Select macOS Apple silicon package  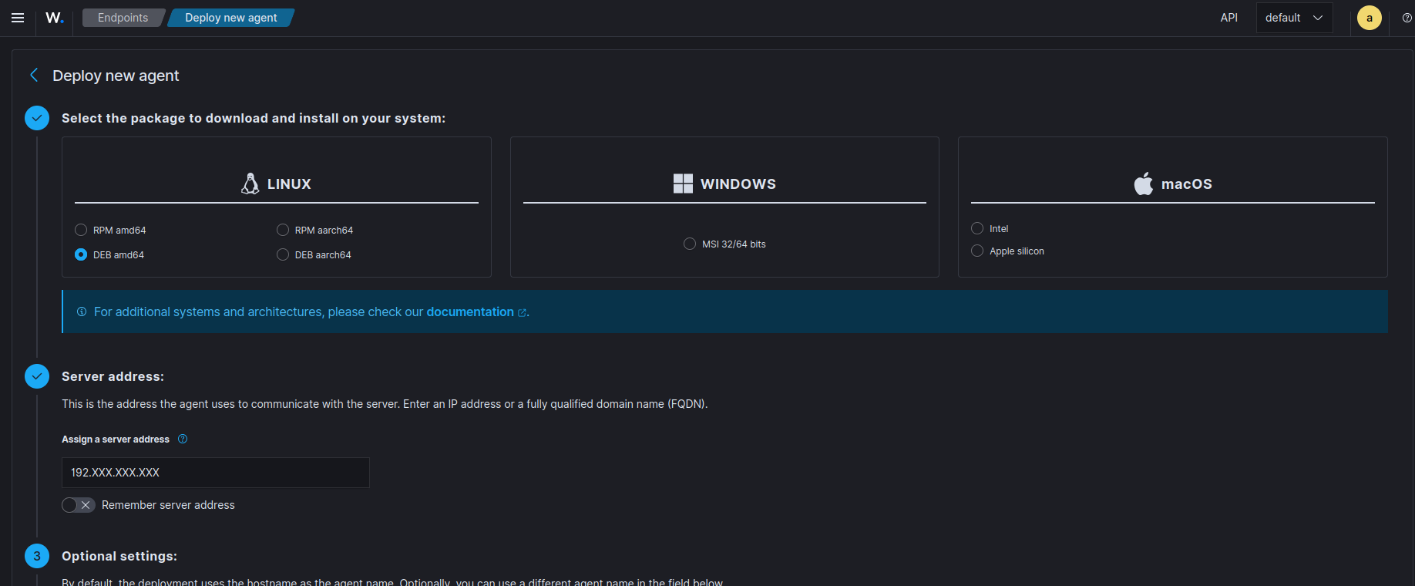click(x=977, y=251)
